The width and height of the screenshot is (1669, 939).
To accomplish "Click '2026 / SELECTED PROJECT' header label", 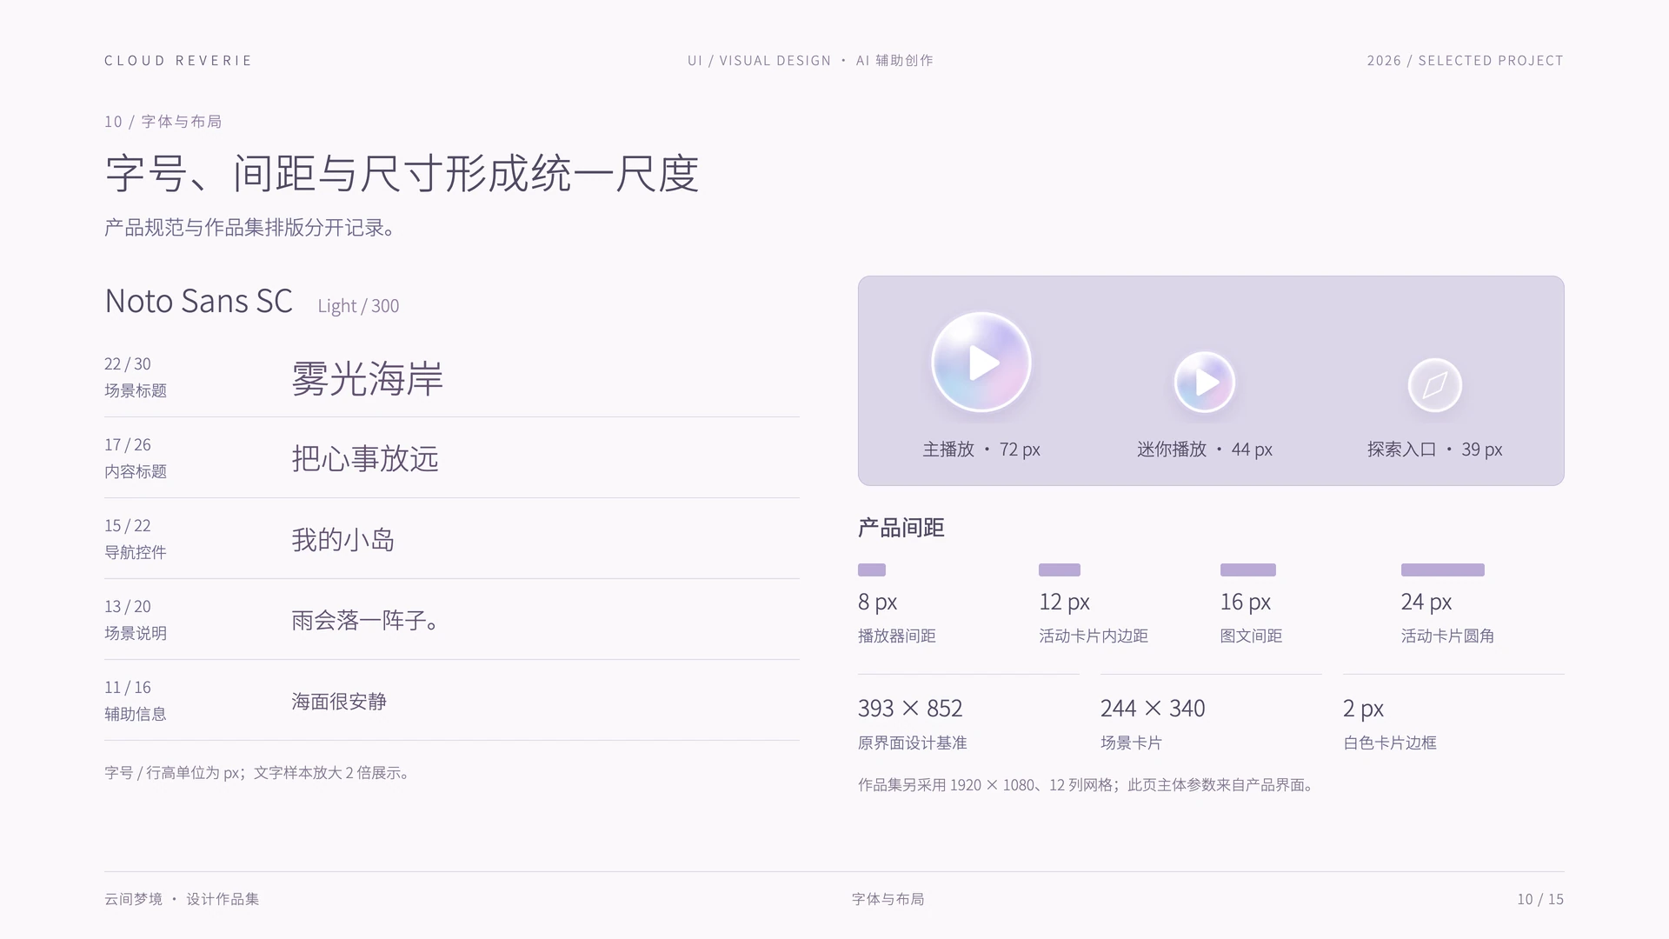I will coord(1466,61).
